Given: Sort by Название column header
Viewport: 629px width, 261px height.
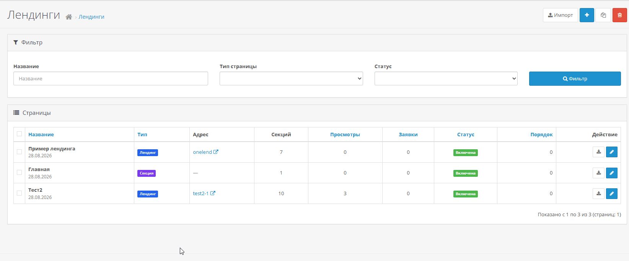Looking at the screenshot, I should 41,134.
